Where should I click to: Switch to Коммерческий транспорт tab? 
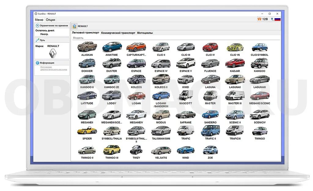pyautogui.click(x=118, y=33)
